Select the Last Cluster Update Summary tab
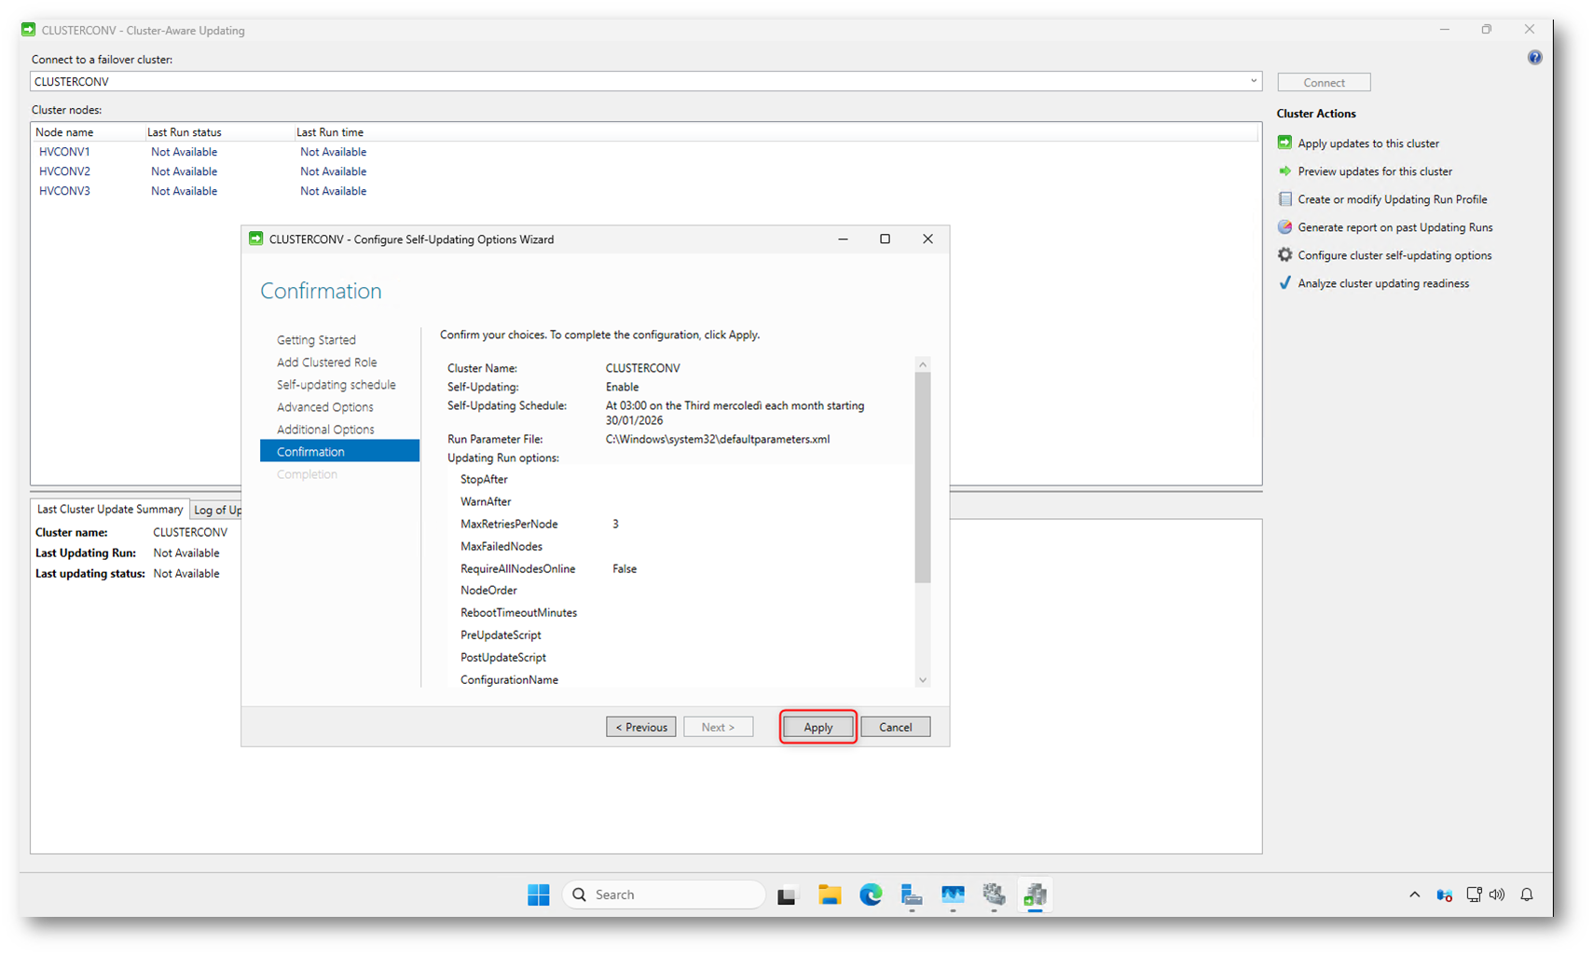The width and height of the screenshot is (1593, 956). click(110, 509)
